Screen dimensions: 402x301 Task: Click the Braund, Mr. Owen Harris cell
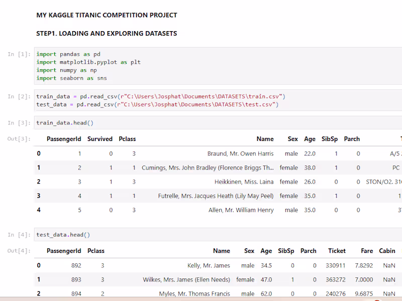[x=240, y=154]
